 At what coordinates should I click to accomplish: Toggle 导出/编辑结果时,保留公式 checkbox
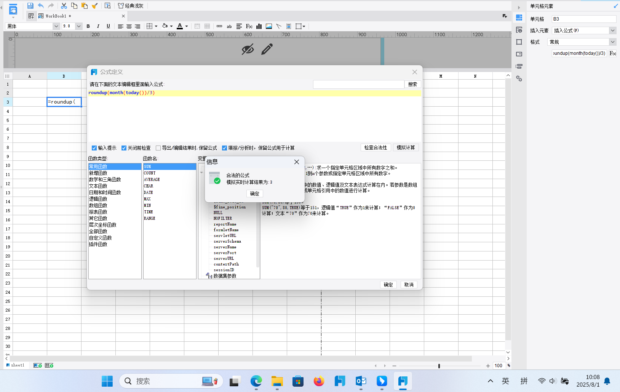[x=158, y=148]
